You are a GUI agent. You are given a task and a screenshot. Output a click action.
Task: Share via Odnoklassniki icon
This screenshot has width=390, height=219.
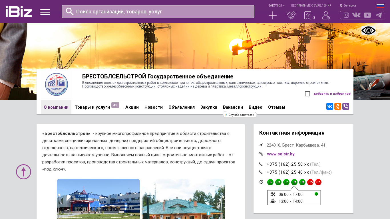coord(338,106)
